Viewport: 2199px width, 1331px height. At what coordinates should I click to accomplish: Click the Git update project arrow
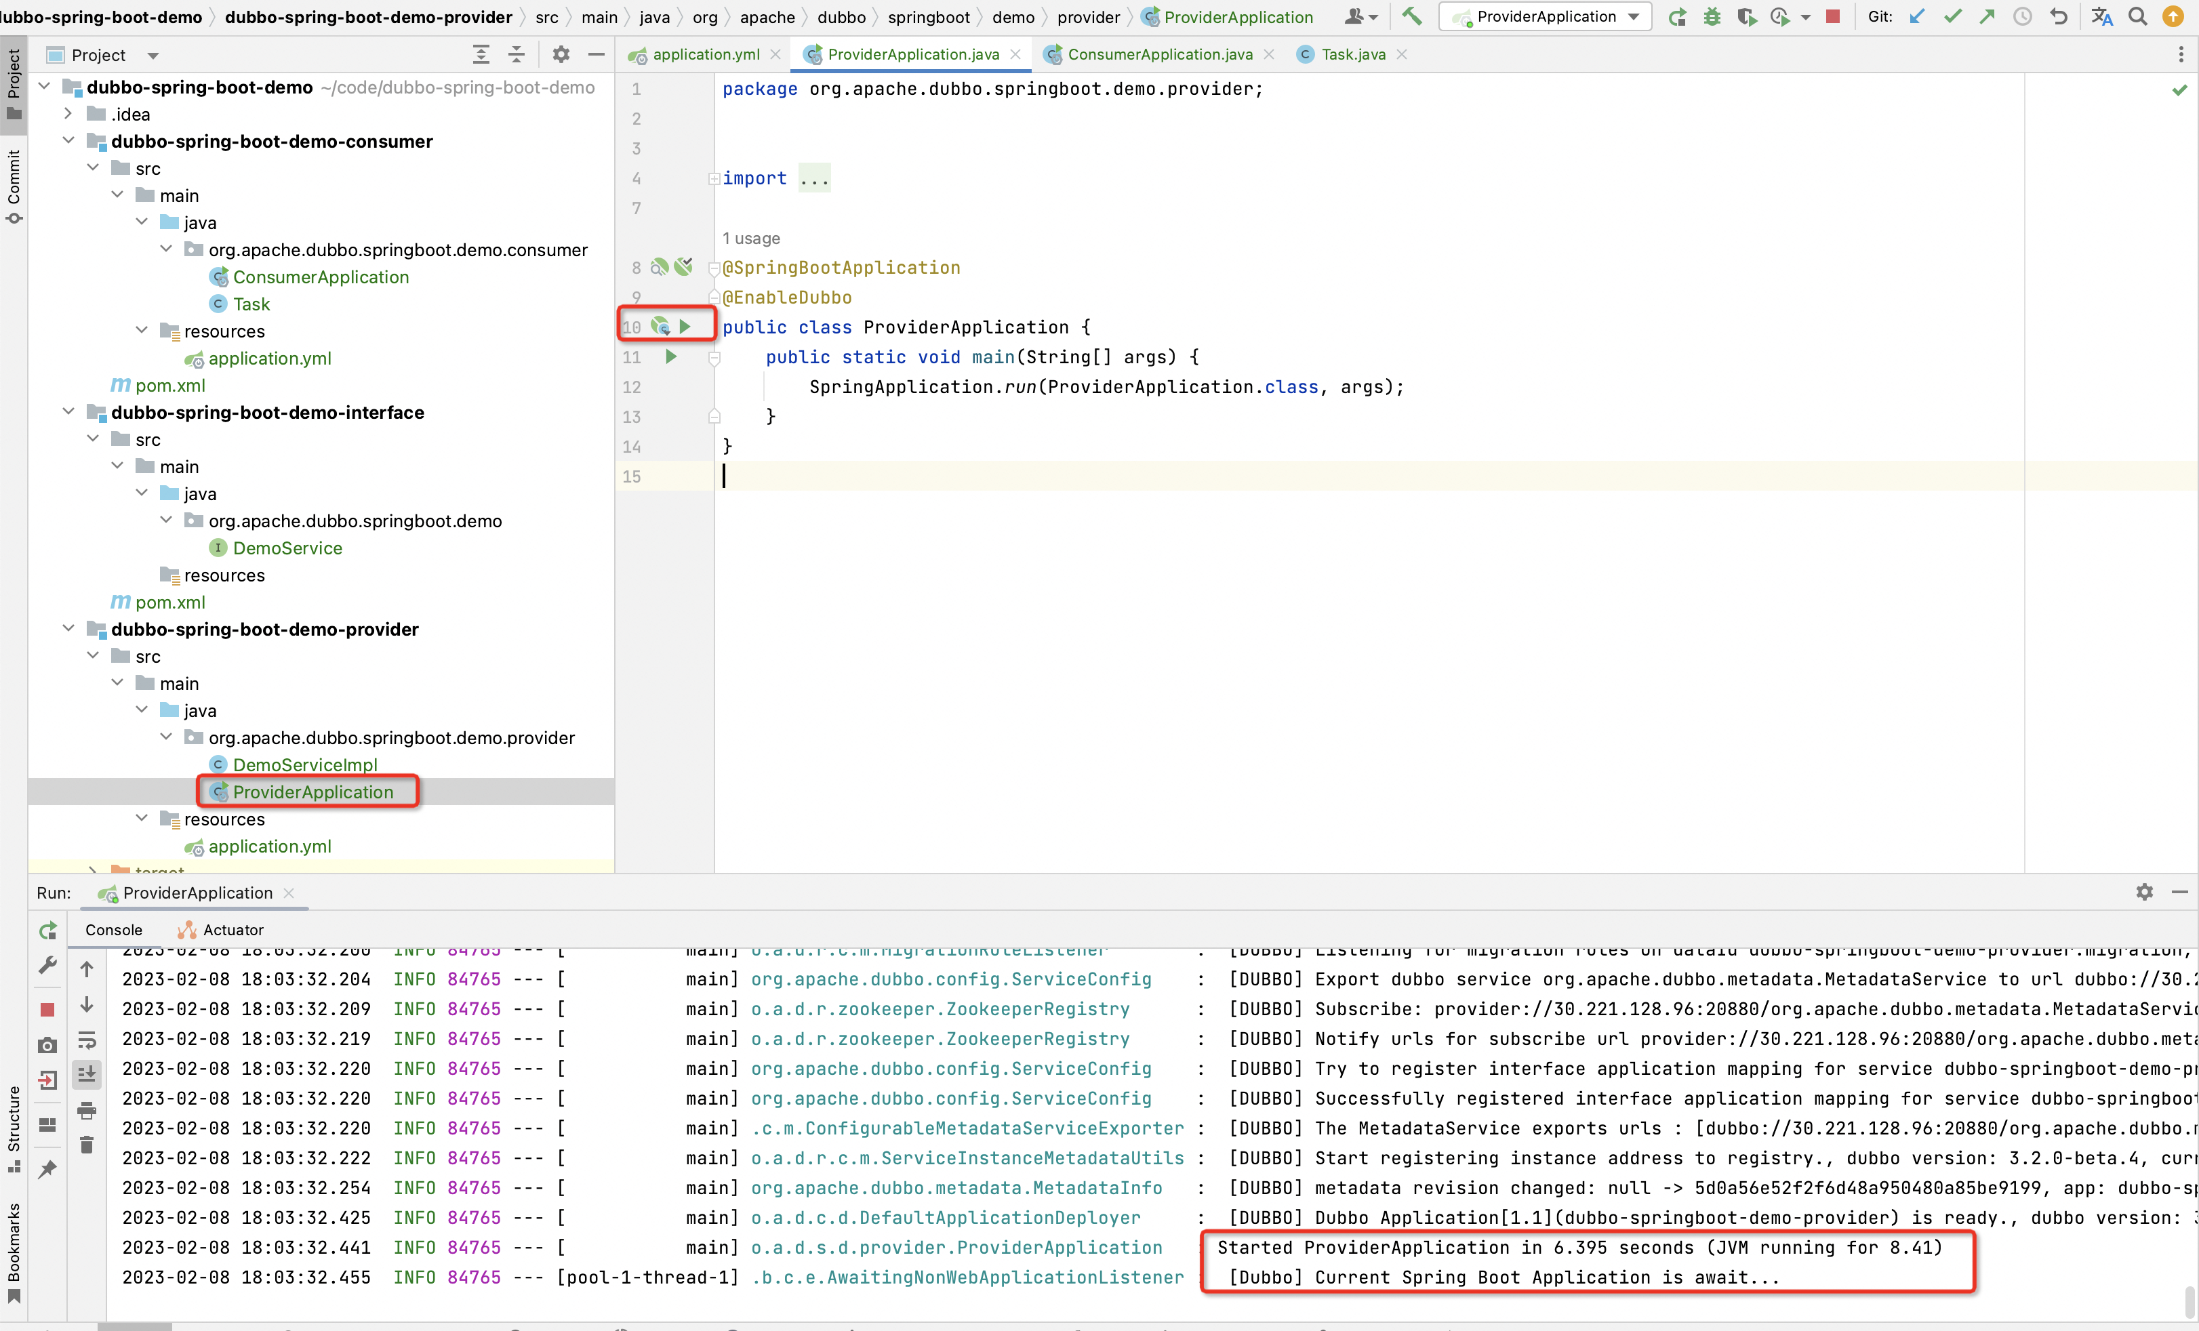point(1917,17)
